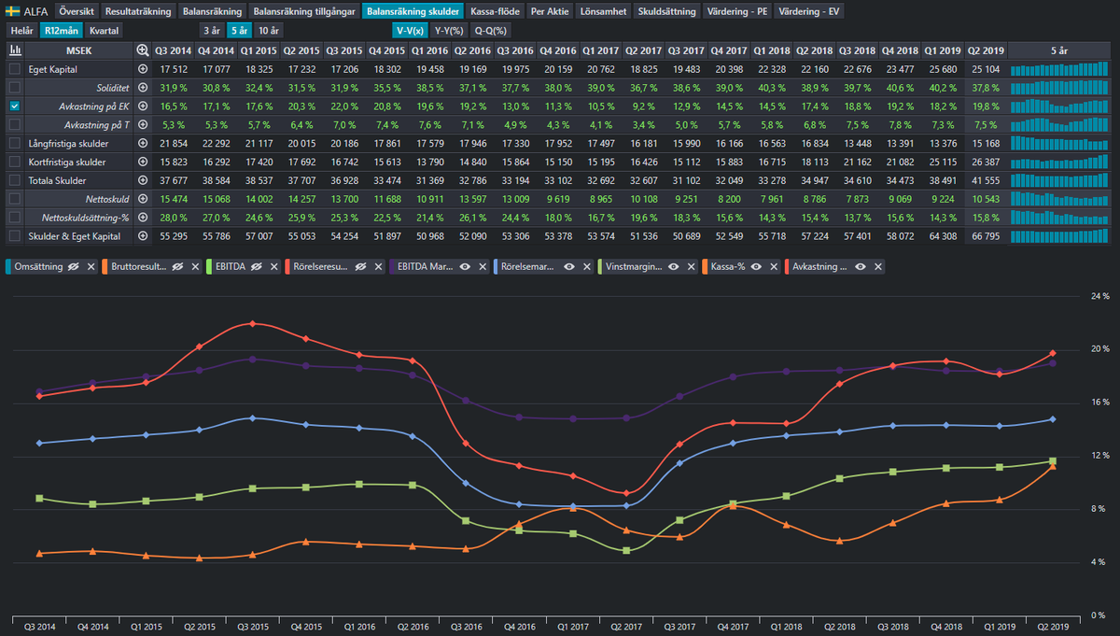Check the Avkastning på T checkbox
Viewport: 1120px width, 636px height.
14,124
